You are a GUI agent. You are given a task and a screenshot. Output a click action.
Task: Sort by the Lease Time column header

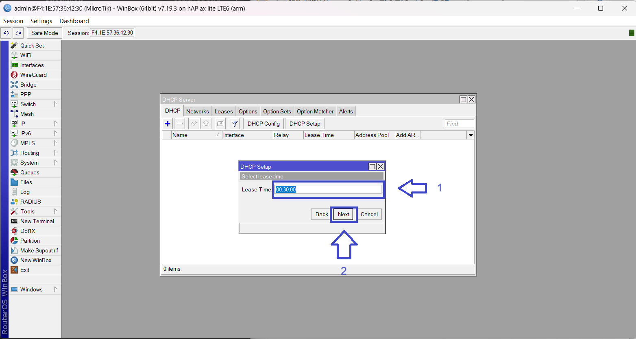point(329,135)
